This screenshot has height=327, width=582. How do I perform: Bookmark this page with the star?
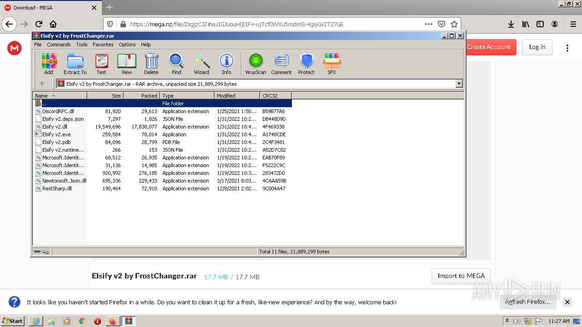(x=454, y=24)
